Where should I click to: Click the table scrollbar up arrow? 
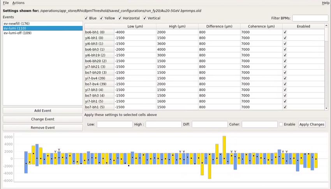point(326,26)
